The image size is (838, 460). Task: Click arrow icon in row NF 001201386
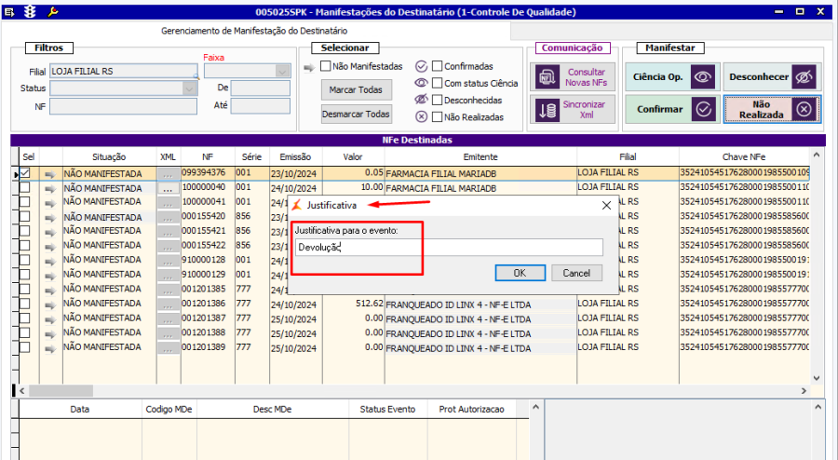tap(50, 305)
